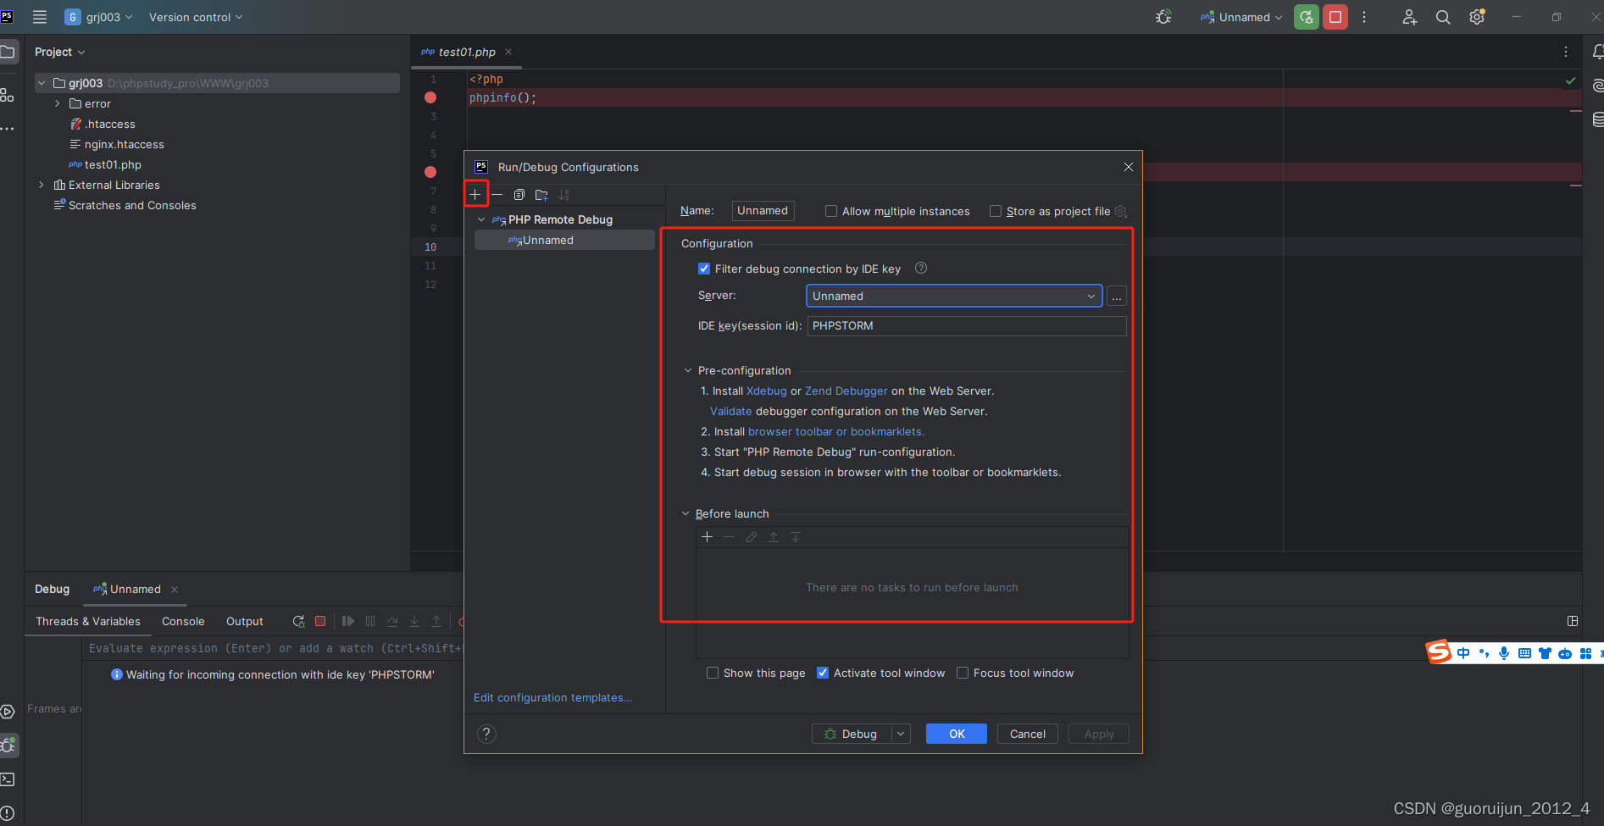Rerun debug in Debug panel toolbar
This screenshot has width=1604, height=826.
click(x=298, y=622)
